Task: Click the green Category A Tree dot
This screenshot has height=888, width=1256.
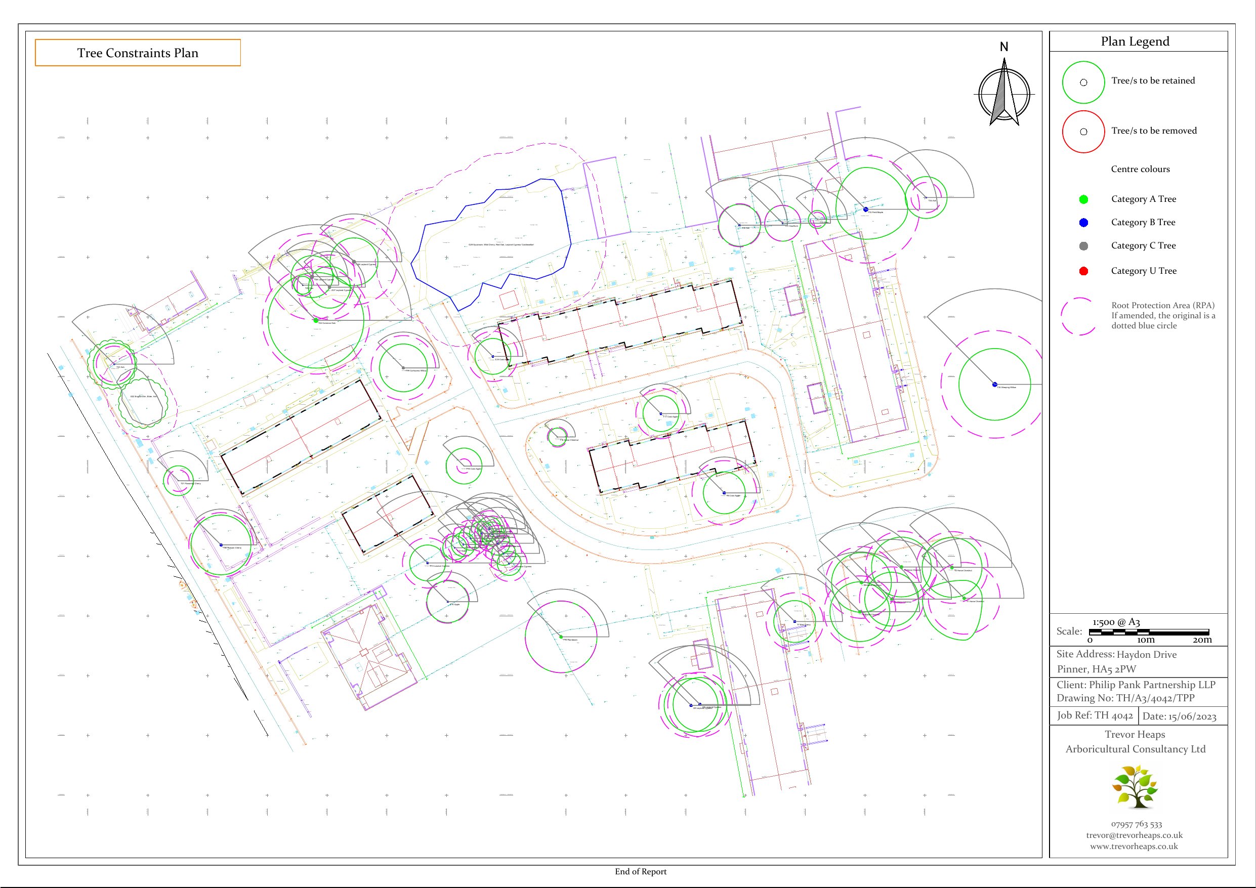Action: point(1083,200)
